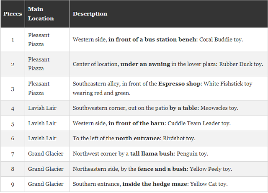Click the Cuddle Team Leader toy description
The height and width of the screenshot is (193, 268).
(x=152, y=124)
